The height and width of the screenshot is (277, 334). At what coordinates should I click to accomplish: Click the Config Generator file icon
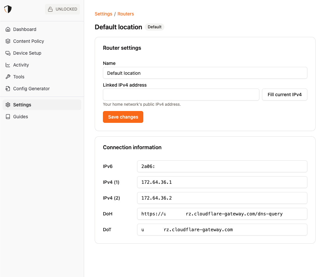coord(8,89)
